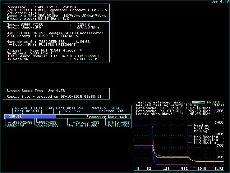Select the MMX Writing legend entry
This screenshot has width=230, height=173.
pos(206,140)
